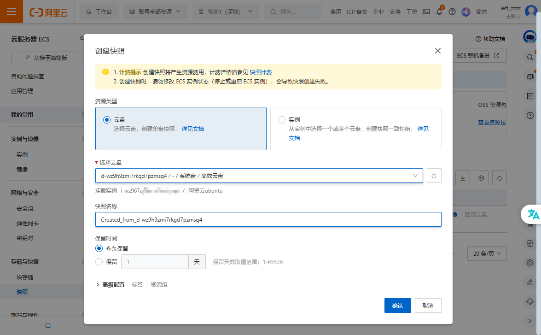Refresh the cloud disk list beside dropdown
Screen dimensions: 541x335
pos(434,176)
